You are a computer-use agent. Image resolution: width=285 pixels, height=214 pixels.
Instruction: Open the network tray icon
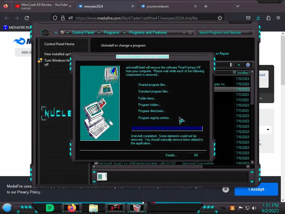(247, 208)
